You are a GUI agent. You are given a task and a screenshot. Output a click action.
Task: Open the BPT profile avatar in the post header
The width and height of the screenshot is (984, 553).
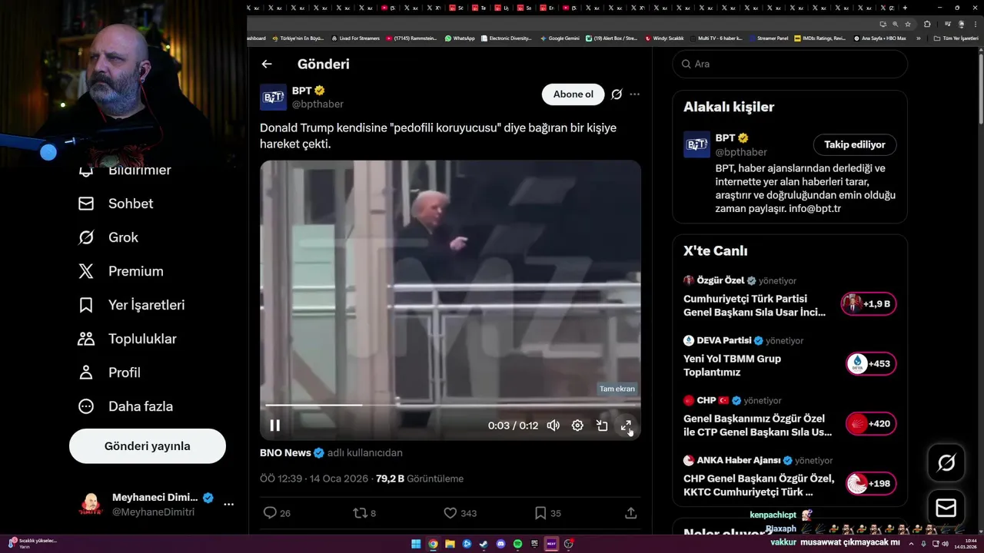(x=273, y=97)
